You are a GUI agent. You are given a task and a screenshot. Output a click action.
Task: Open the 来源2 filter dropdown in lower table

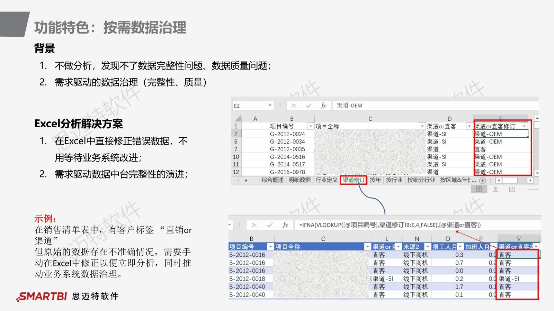(428, 247)
